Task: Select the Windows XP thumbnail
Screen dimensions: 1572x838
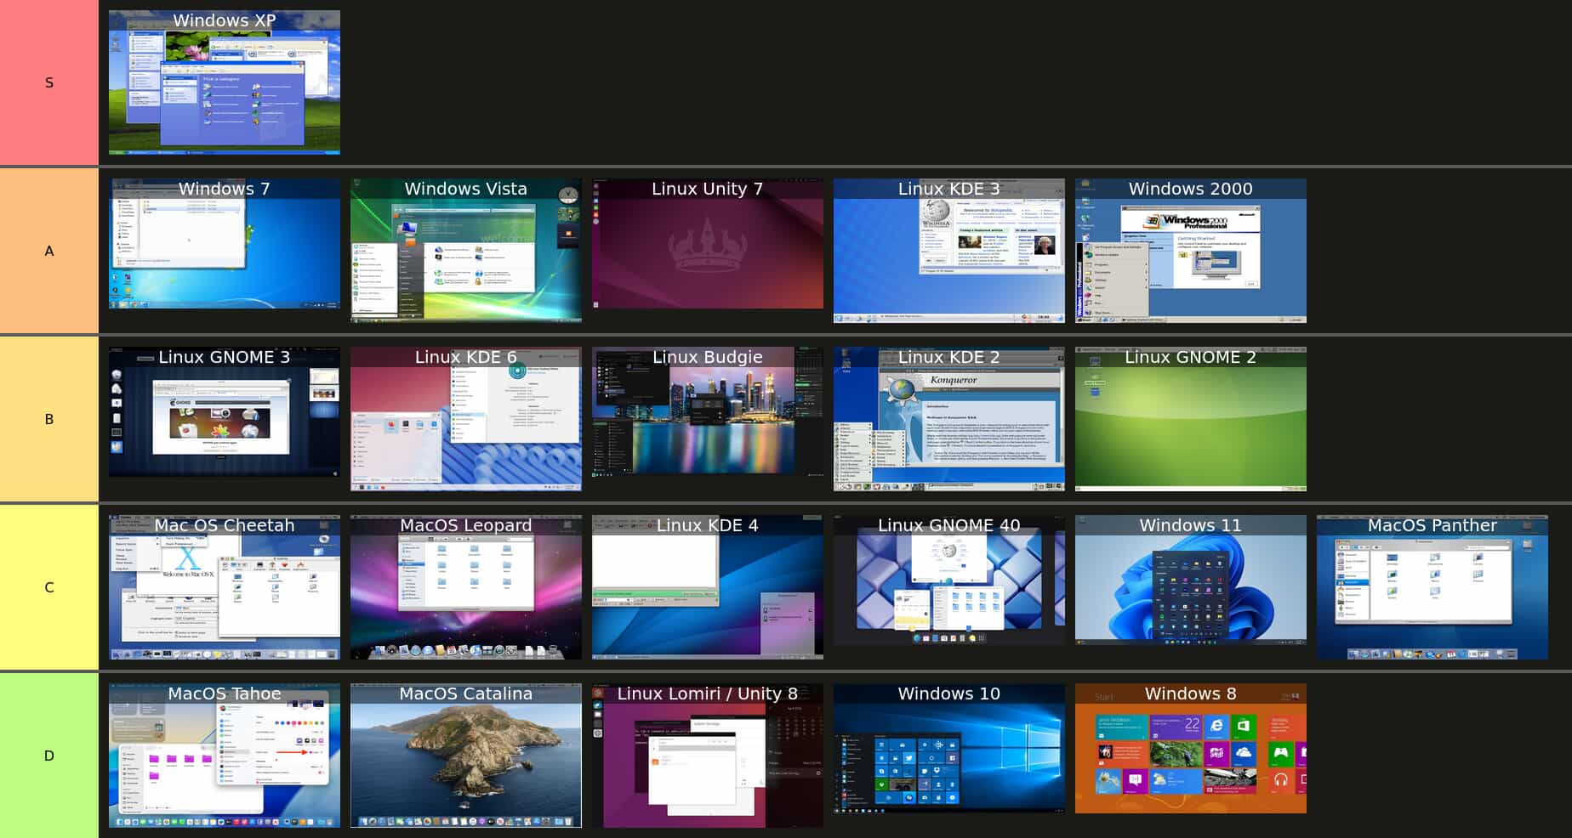Action: click(225, 82)
